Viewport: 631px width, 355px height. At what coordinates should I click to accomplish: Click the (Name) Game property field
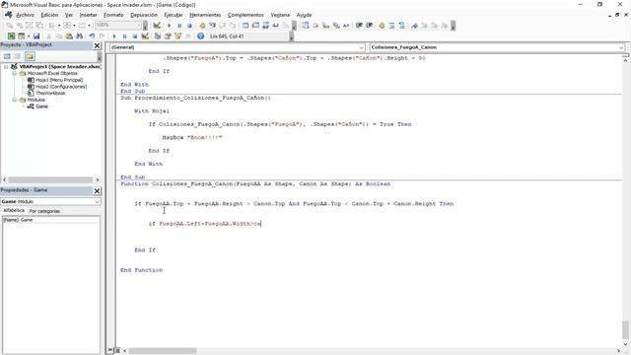[x=50, y=220]
